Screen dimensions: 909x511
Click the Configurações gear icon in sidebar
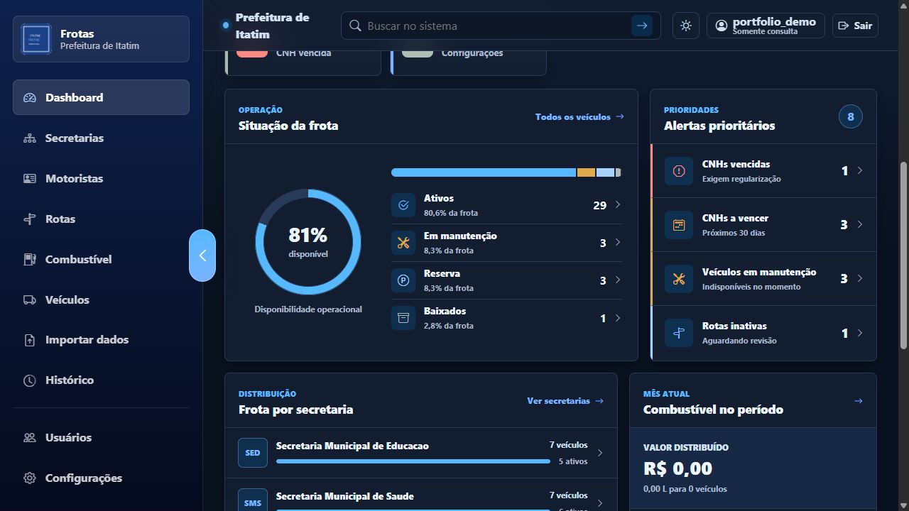[30, 478]
